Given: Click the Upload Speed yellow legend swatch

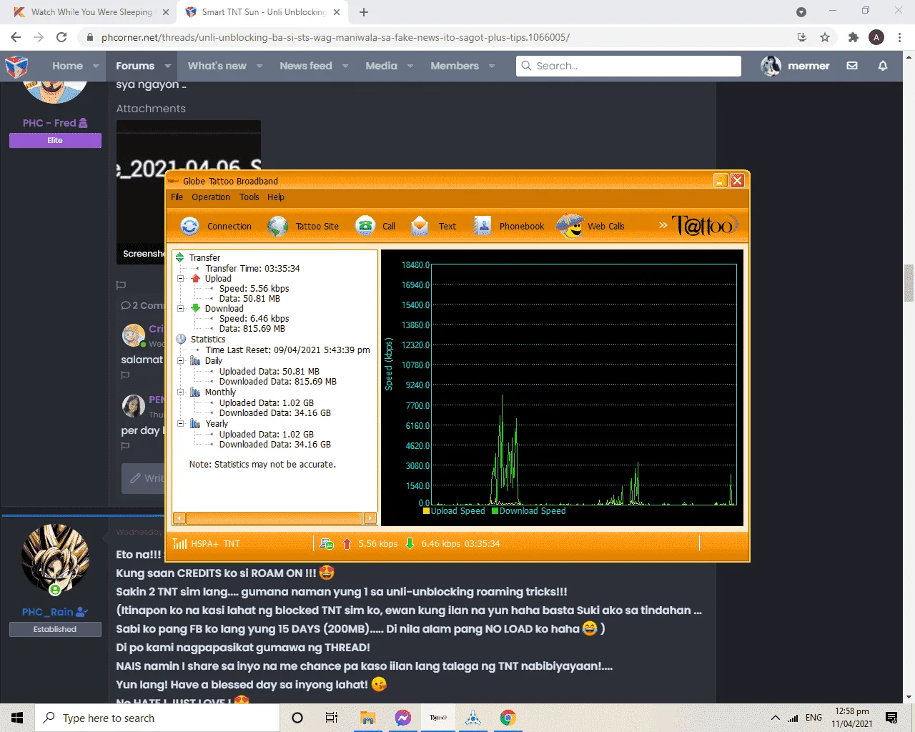Looking at the screenshot, I should (426, 511).
